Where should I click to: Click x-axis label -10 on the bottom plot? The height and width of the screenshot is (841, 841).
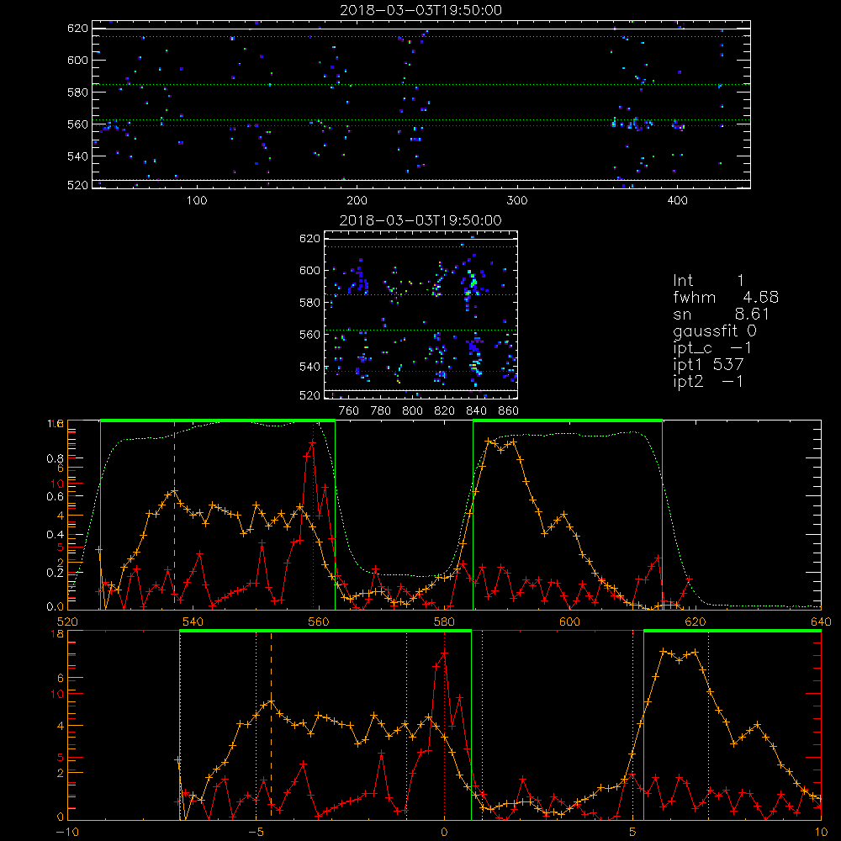click(67, 833)
